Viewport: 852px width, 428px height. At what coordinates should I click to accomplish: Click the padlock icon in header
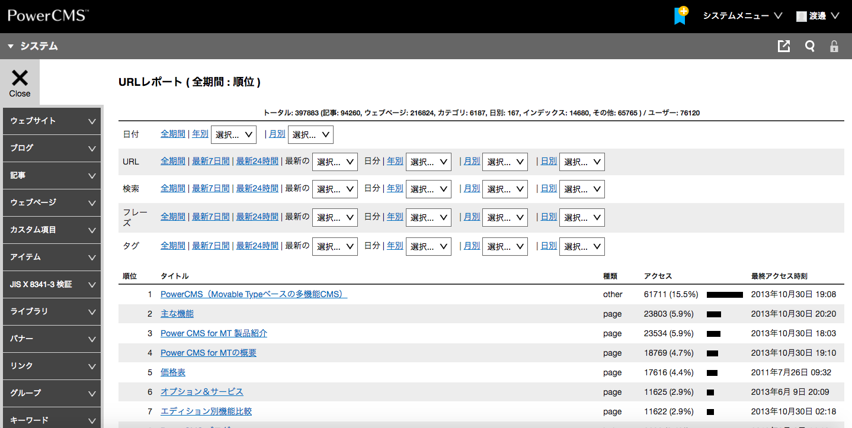tap(834, 46)
